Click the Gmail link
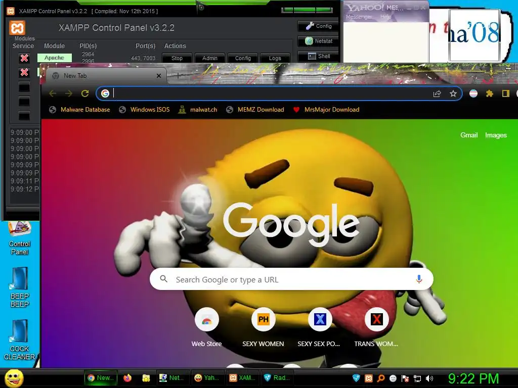Image resolution: width=518 pixels, height=388 pixels. (x=469, y=135)
